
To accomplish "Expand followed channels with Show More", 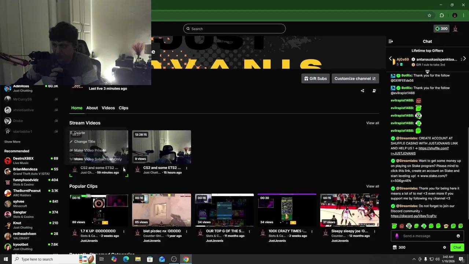I will click(x=12, y=142).
